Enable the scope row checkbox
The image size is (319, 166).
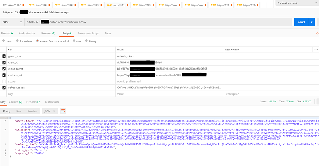click(x=4, y=81)
